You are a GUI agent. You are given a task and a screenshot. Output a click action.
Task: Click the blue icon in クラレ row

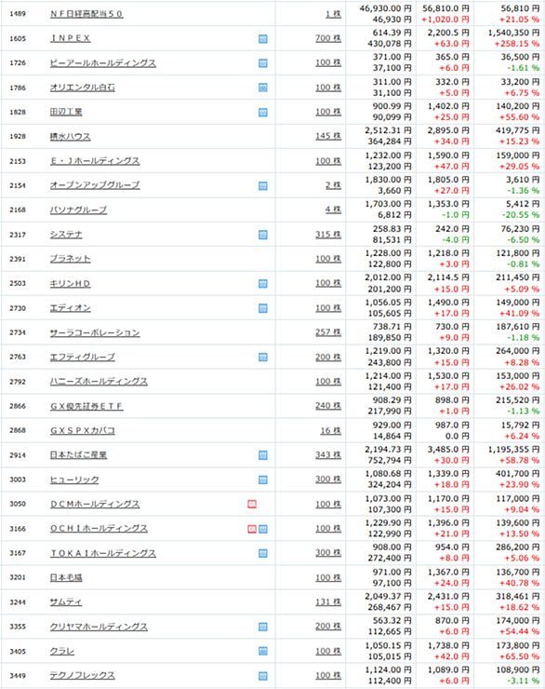coord(263,651)
